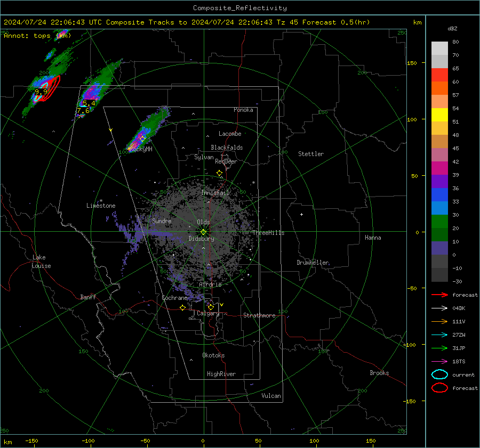
Task: Select the slate 0-10 dBZ swatch
Action: (x=439, y=248)
